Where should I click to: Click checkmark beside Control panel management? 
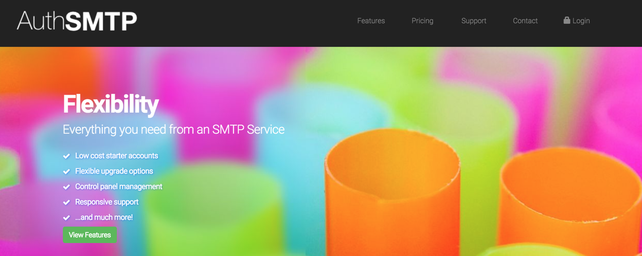(66, 187)
